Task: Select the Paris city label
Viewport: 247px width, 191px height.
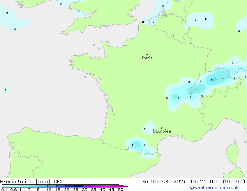Action: coord(147,58)
